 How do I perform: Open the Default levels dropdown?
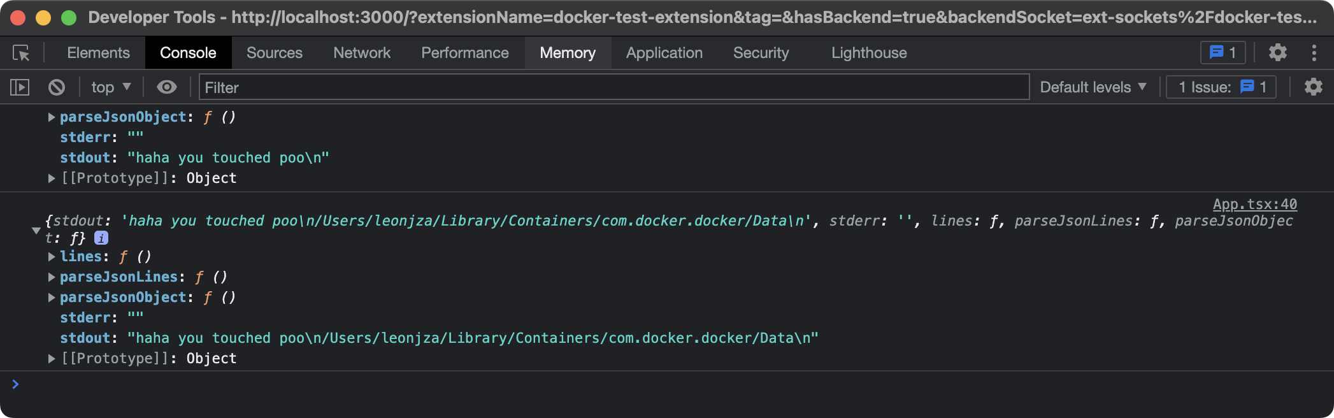point(1093,87)
